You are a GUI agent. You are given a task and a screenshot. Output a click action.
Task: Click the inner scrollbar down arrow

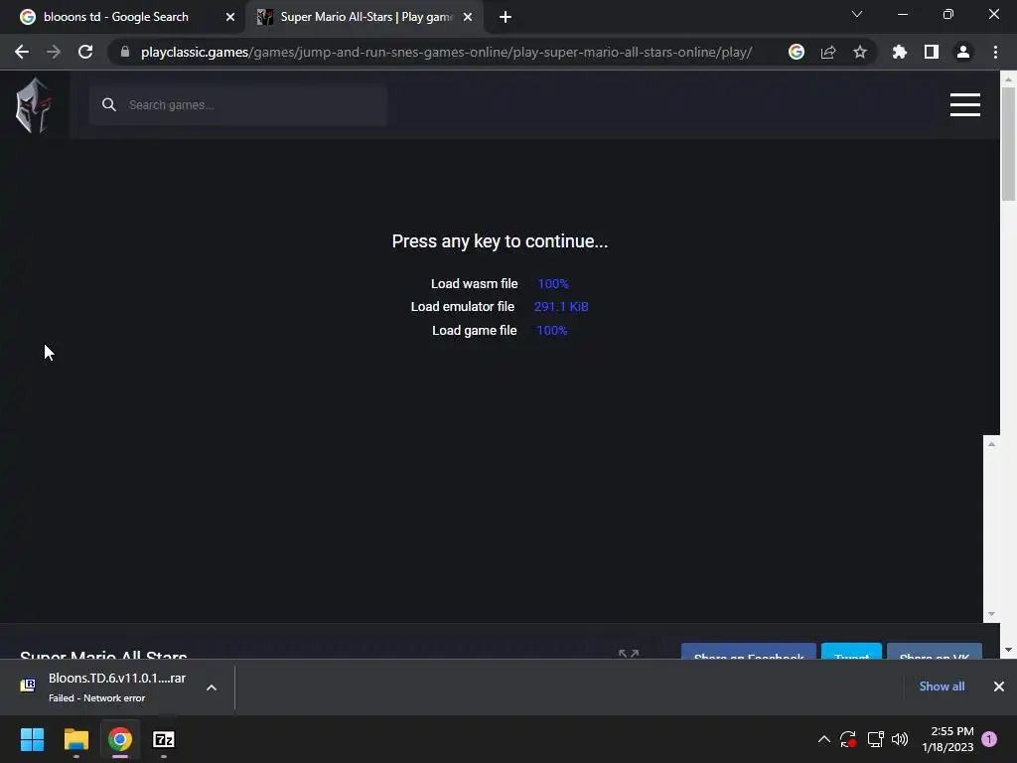point(991,614)
